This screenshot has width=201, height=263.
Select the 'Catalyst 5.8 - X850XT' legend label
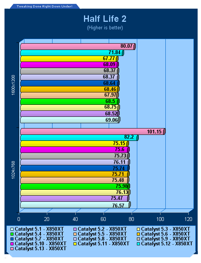point(102,239)
